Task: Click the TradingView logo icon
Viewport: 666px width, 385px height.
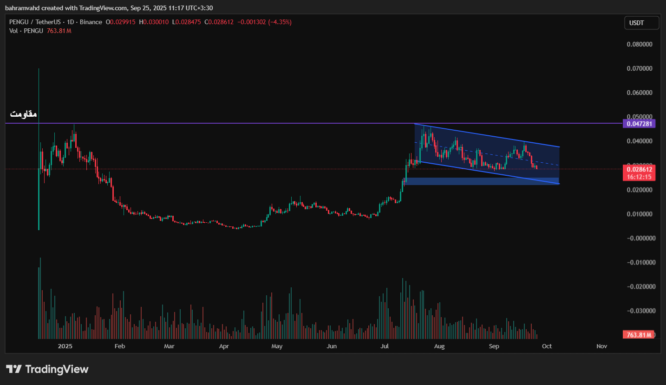Action: pos(14,369)
